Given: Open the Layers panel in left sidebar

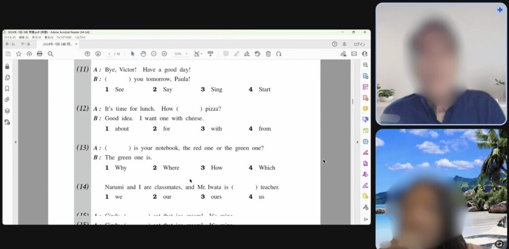Looking at the screenshot, I should pos(7,111).
